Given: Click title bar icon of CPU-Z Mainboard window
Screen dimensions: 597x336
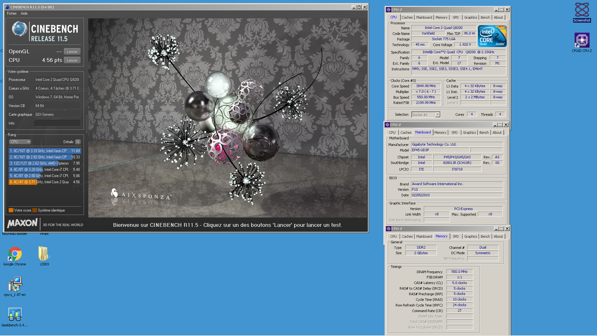Looking at the screenshot, I should tap(387, 125).
